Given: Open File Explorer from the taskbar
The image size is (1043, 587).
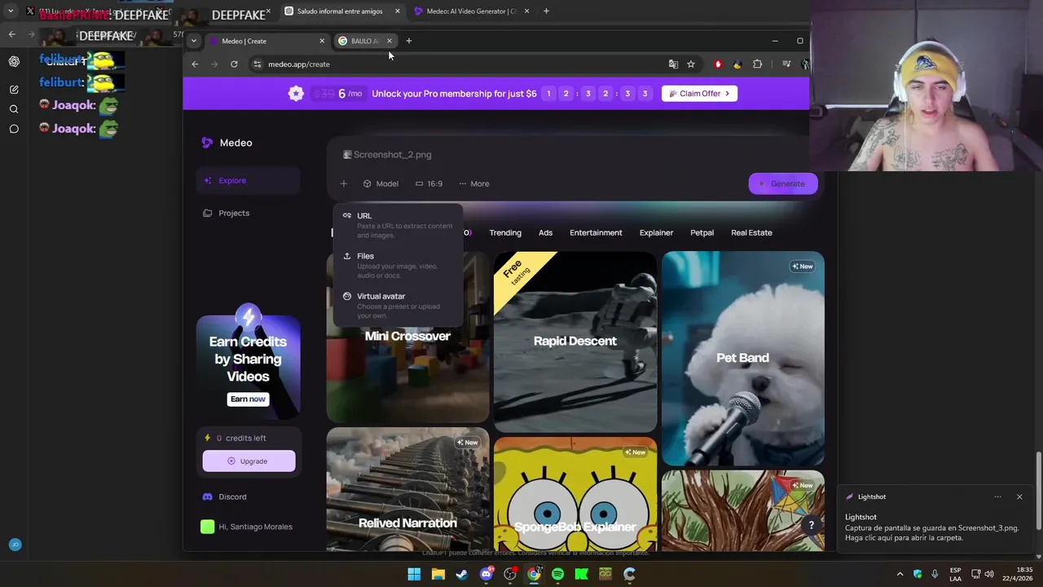Looking at the screenshot, I should (438, 574).
